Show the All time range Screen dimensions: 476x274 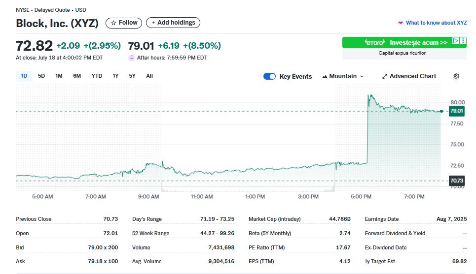149,76
